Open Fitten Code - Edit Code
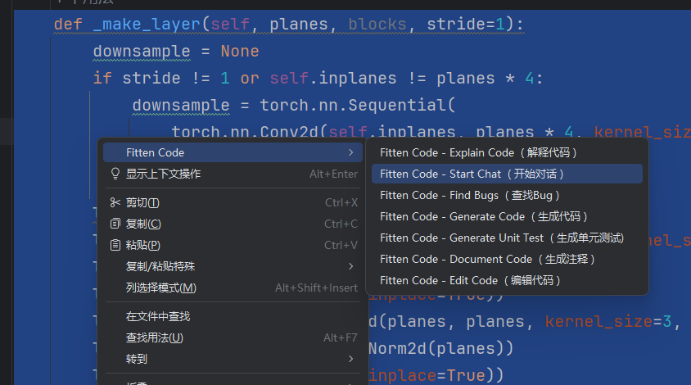 point(471,280)
